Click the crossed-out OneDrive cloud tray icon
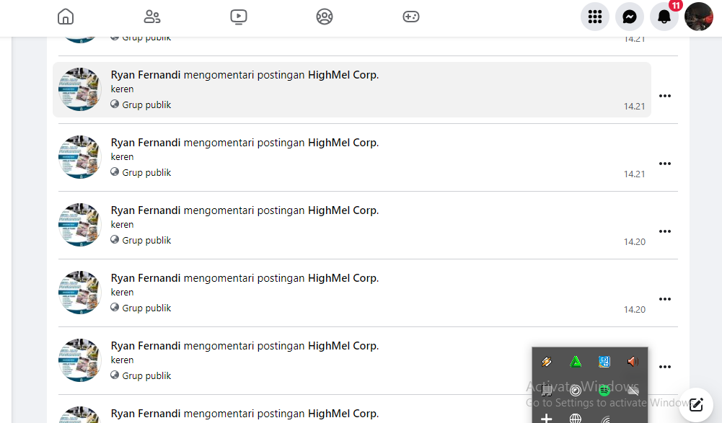Screen dimensions: 722x423 (633, 391)
